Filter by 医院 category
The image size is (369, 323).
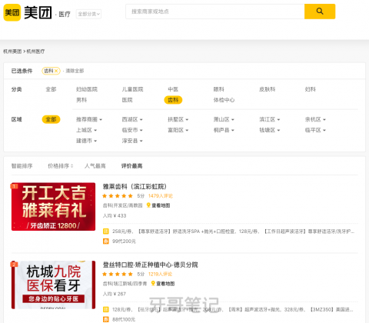[127, 100]
